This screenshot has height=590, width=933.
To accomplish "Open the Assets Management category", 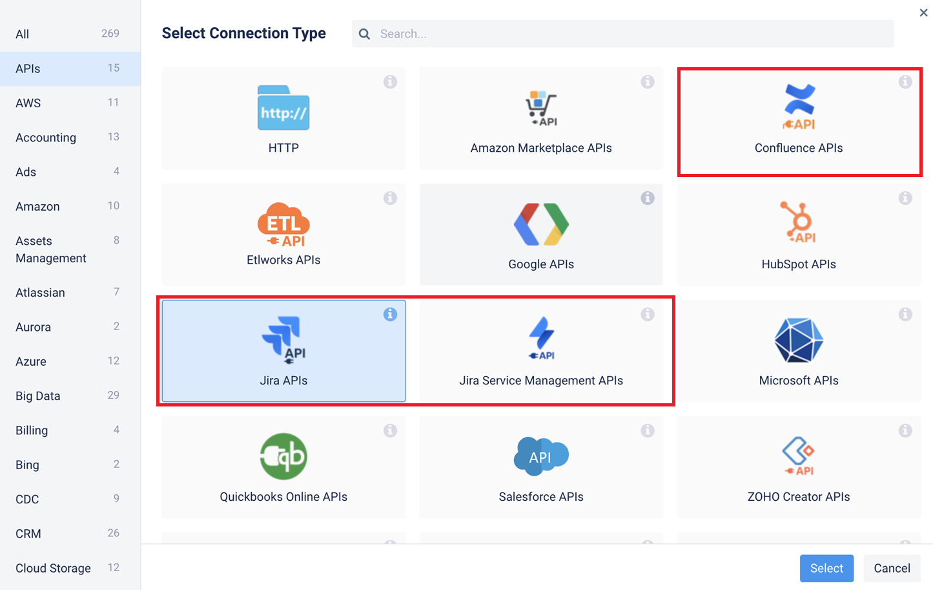I will [70, 249].
